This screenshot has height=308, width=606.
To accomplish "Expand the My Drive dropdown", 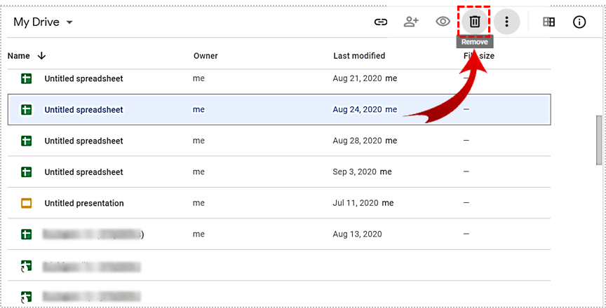I will click(69, 22).
